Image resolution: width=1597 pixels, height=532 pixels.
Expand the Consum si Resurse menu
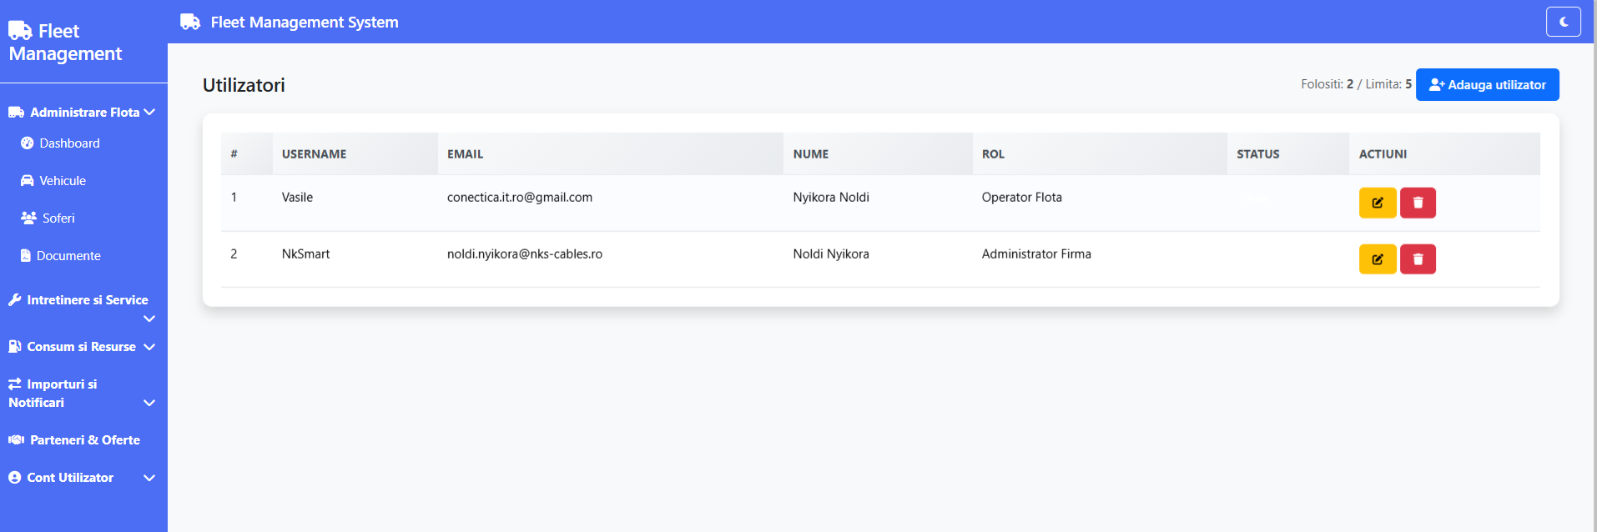pos(81,346)
